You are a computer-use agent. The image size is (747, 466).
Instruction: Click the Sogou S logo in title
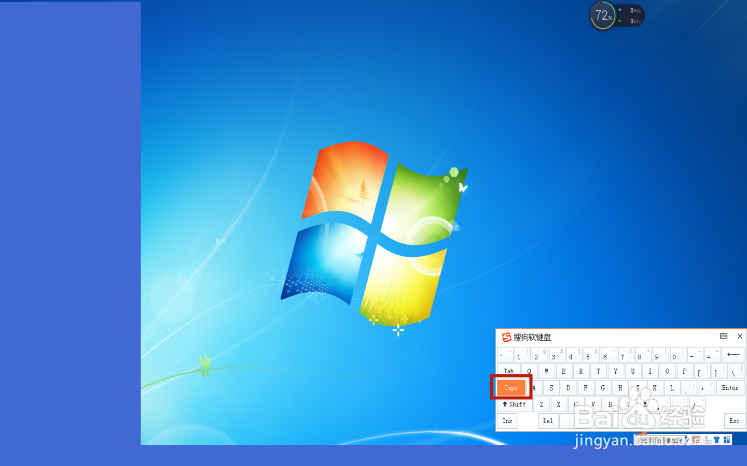pyautogui.click(x=506, y=337)
